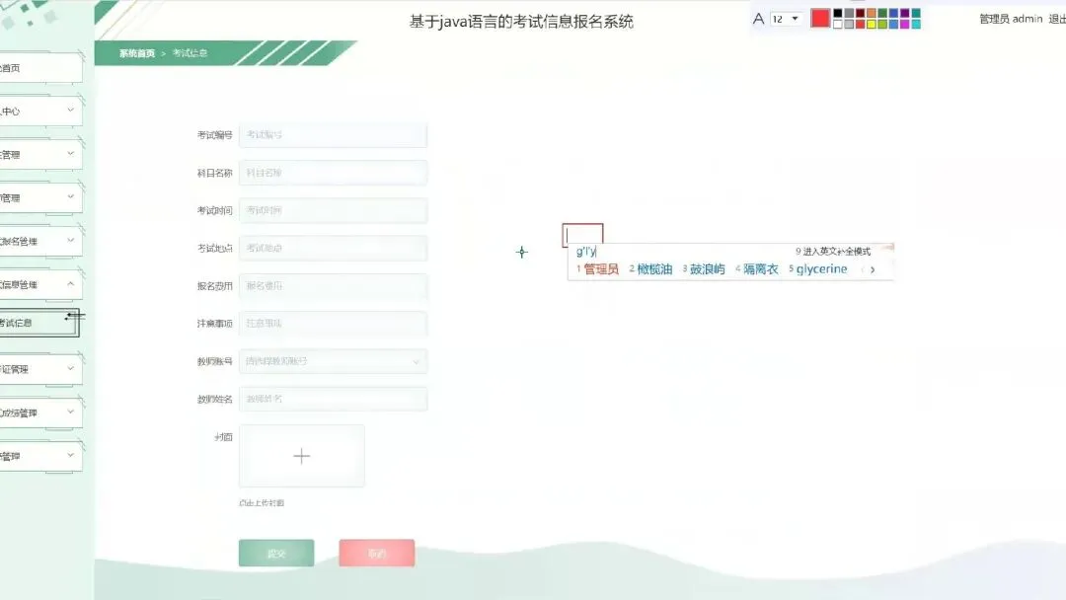
Task: Click the large red current color box
Action: pyautogui.click(x=820, y=18)
